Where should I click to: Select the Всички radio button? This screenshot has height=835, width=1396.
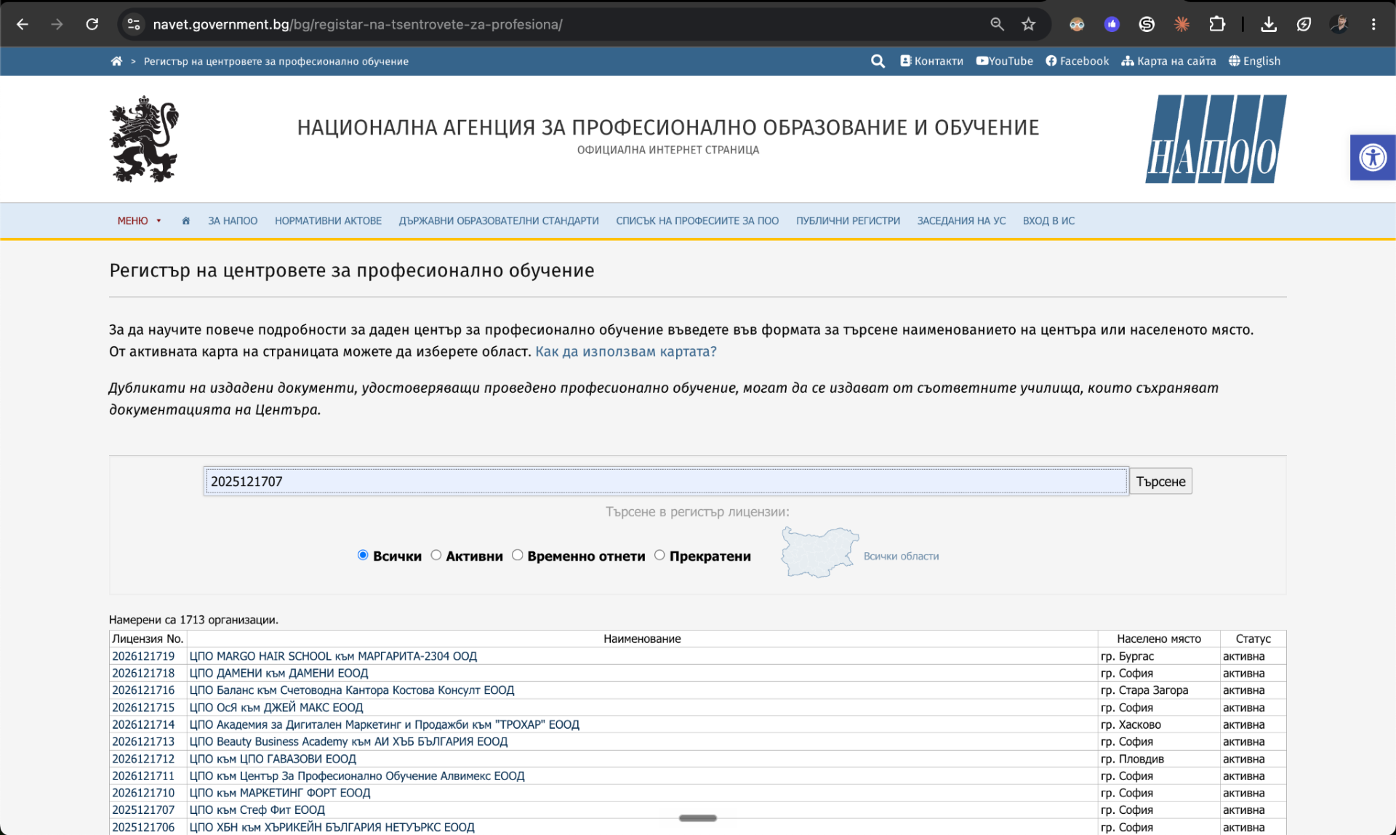pyautogui.click(x=363, y=555)
